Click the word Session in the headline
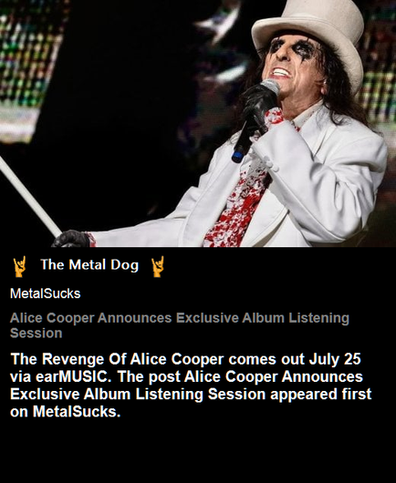 pyautogui.click(x=36, y=334)
